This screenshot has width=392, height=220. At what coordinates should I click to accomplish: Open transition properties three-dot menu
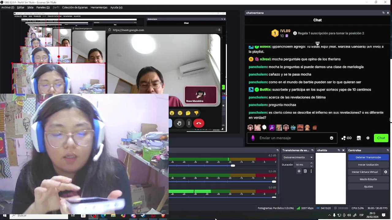[311, 171]
